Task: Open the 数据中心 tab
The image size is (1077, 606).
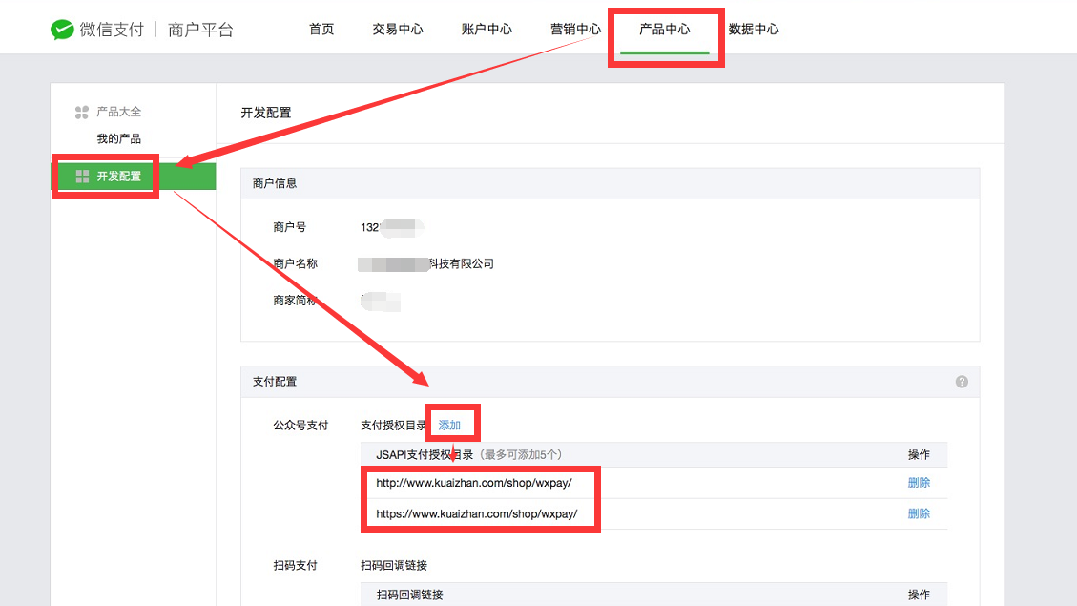Action: point(754,30)
